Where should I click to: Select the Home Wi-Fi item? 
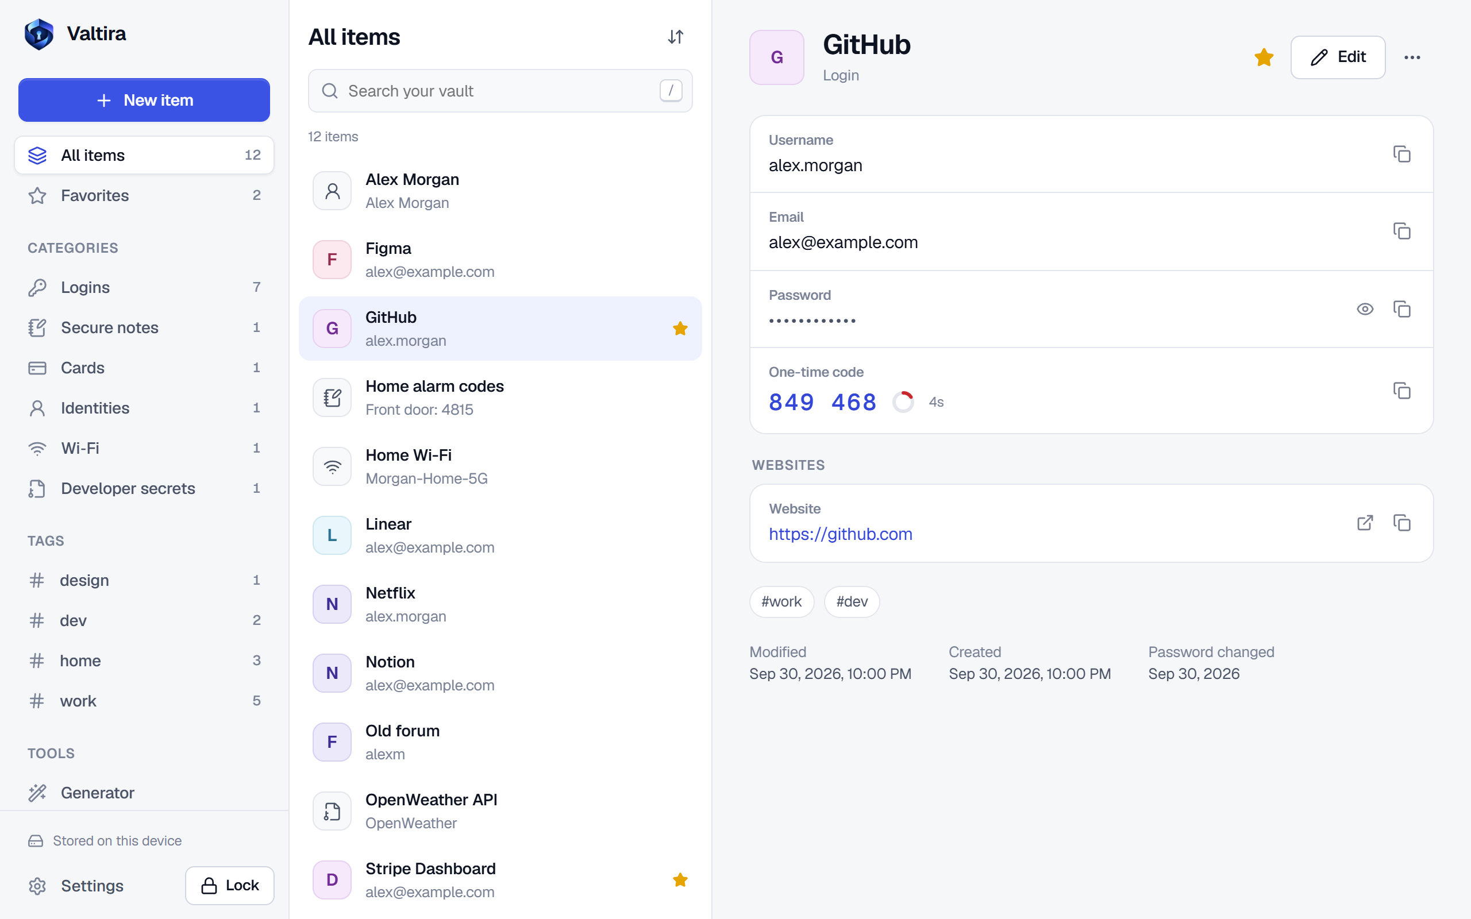[500, 466]
